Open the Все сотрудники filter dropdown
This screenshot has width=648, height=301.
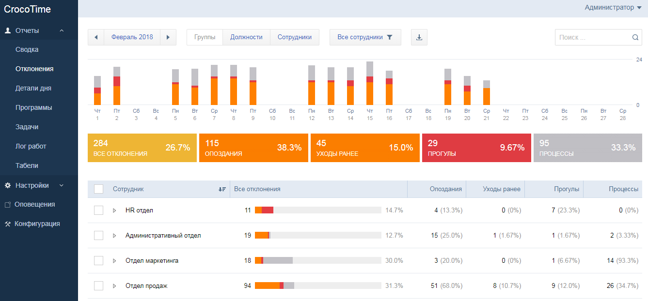tap(365, 37)
